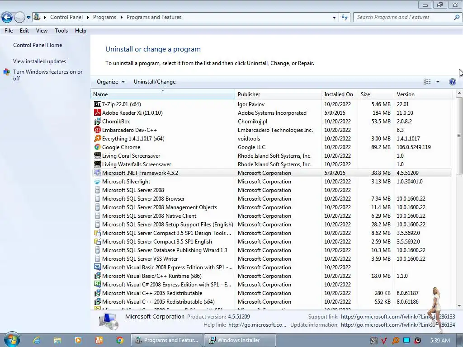Sort by Installed On column header

(340, 94)
